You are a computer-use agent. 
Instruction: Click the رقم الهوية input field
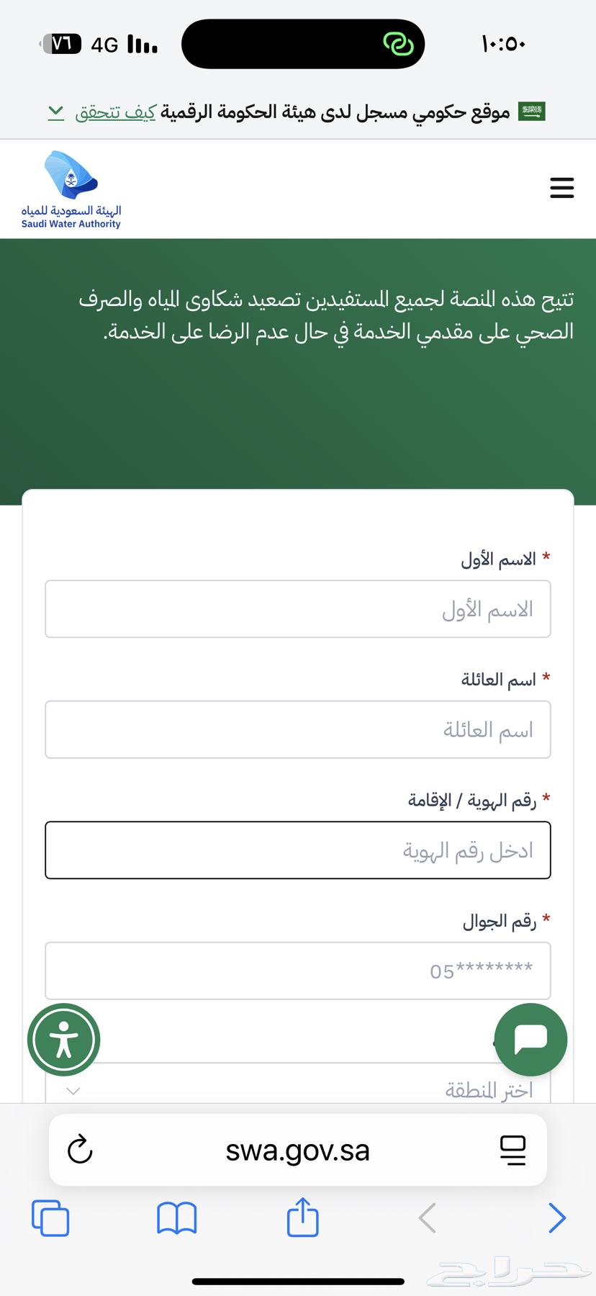(x=298, y=850)
